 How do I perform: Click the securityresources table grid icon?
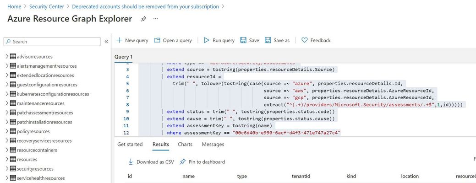click(13, 169)
